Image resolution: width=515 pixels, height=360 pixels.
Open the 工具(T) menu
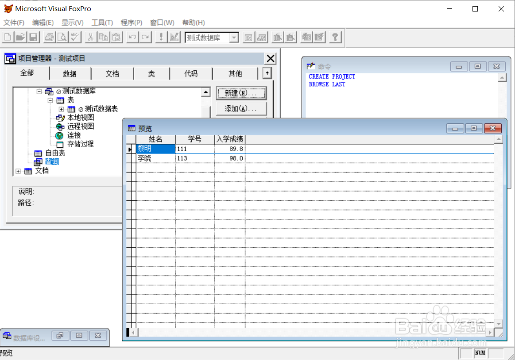click(x=102, y=23)
